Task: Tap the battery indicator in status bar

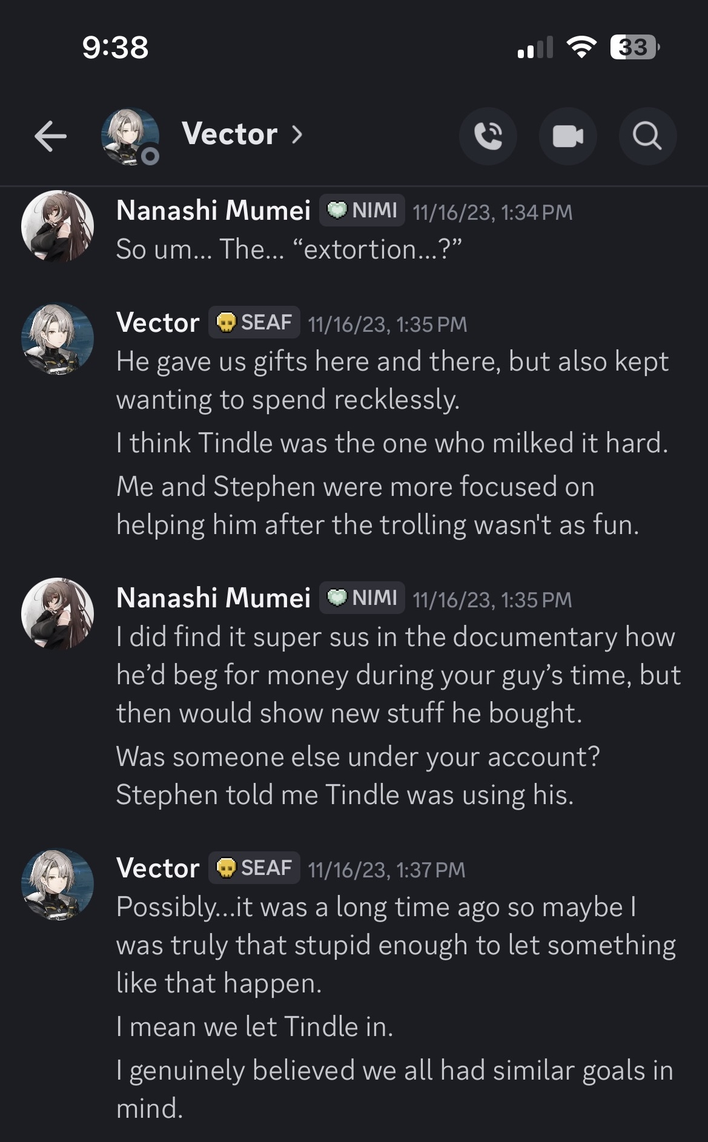Action: 635,47
